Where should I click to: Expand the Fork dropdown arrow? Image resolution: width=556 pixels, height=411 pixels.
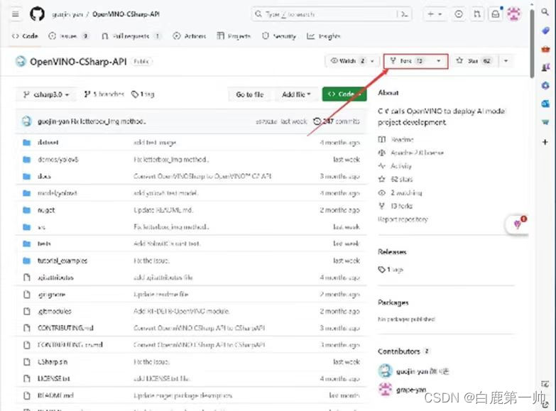[x=439, y=61]
